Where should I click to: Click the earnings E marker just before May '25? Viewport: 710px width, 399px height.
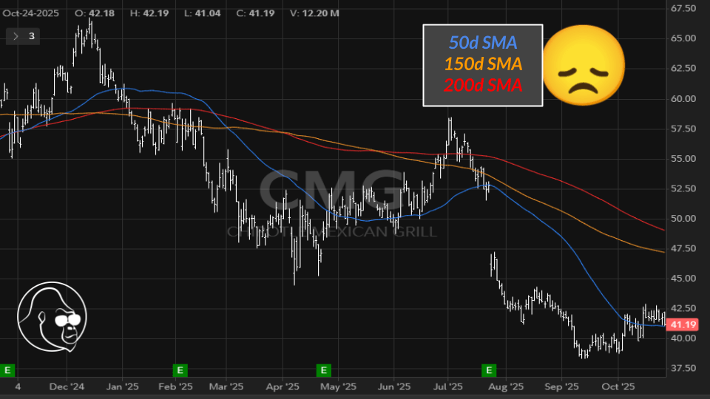pyautogui.click(x=323, y=369)
